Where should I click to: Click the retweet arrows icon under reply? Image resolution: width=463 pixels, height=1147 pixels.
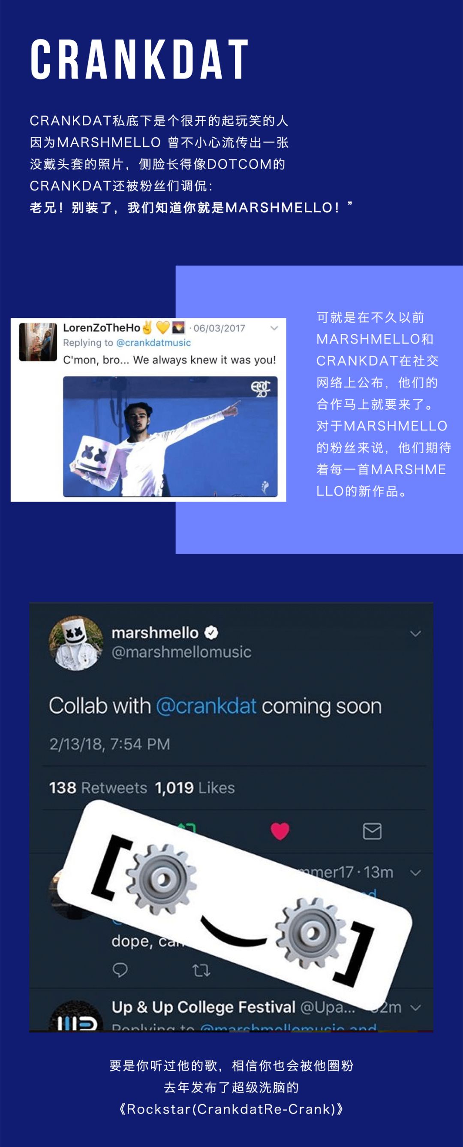[x=201, y=970]
